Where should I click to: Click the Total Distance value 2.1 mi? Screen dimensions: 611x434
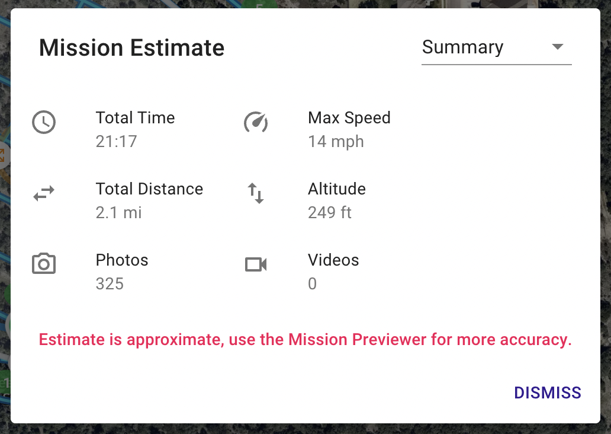(x=118, y=213)
